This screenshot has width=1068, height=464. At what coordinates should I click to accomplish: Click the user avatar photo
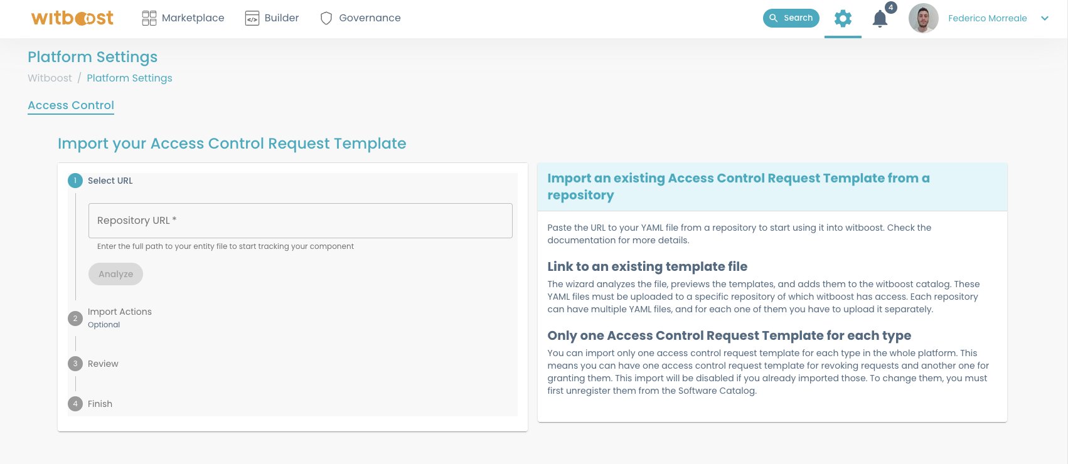coord(924,18)
